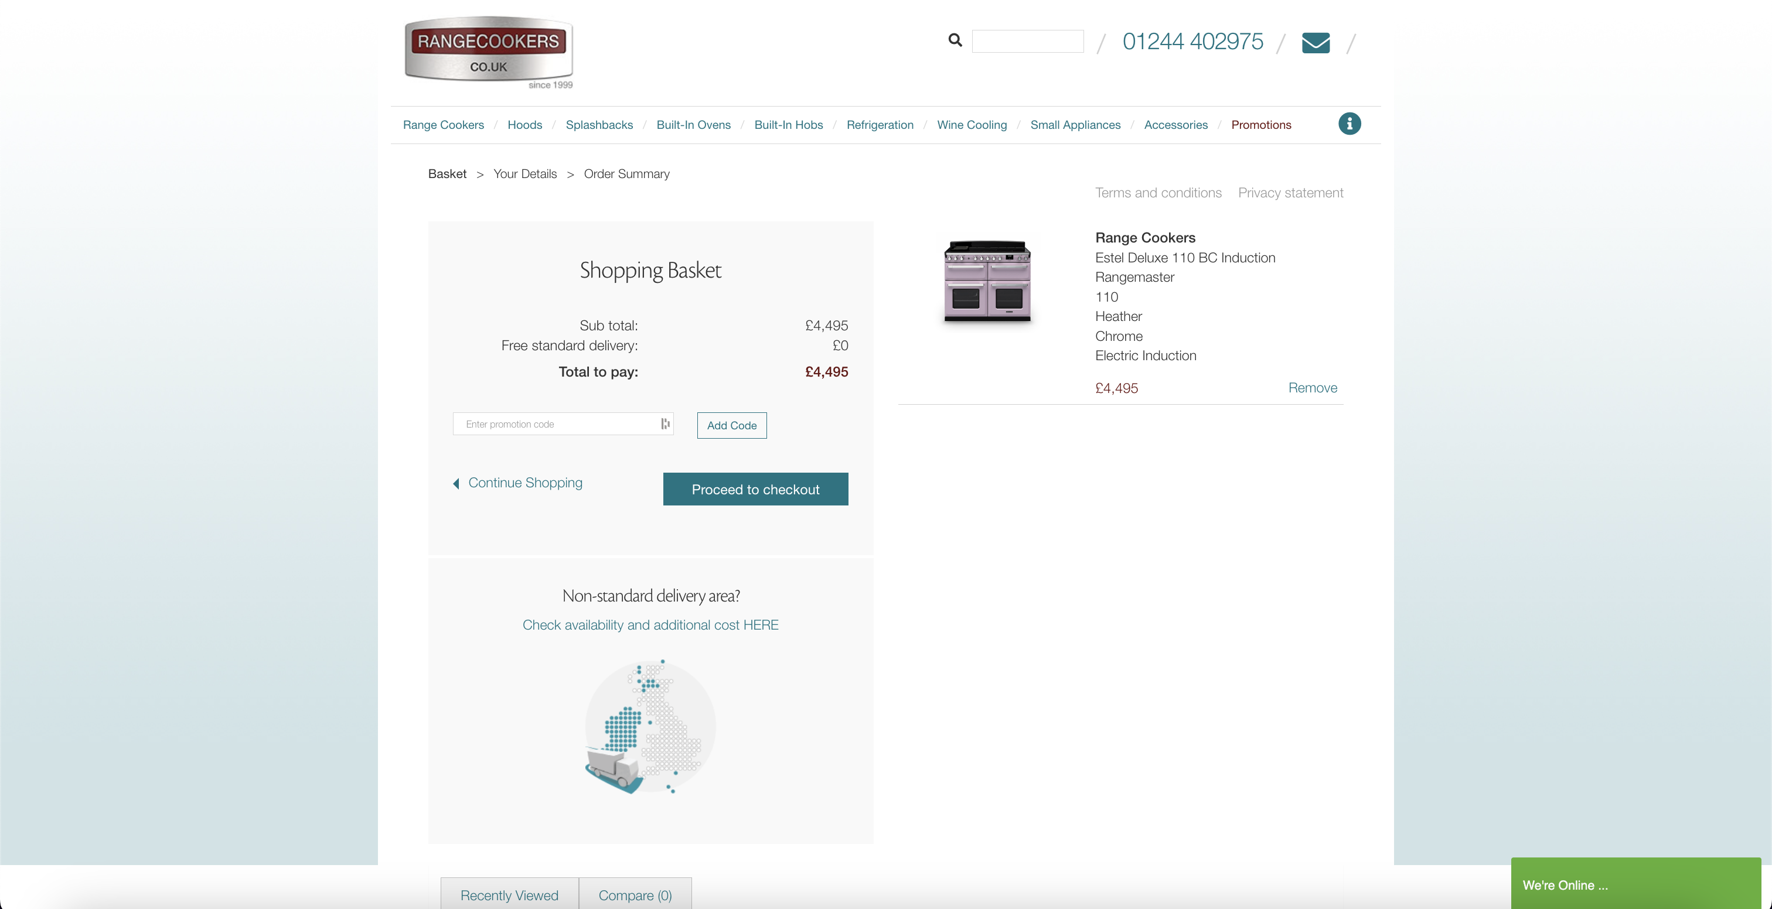Image resolution: width=1772 pixels, height=909 pixels.
Task: Open the Refrigeration menu
Action: pyautogui.click(x=879, y=125)
